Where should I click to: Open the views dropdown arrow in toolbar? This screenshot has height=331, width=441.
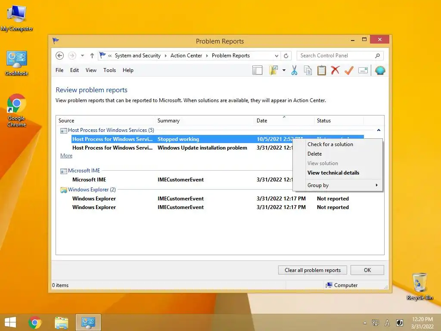(x=284, y=70)
